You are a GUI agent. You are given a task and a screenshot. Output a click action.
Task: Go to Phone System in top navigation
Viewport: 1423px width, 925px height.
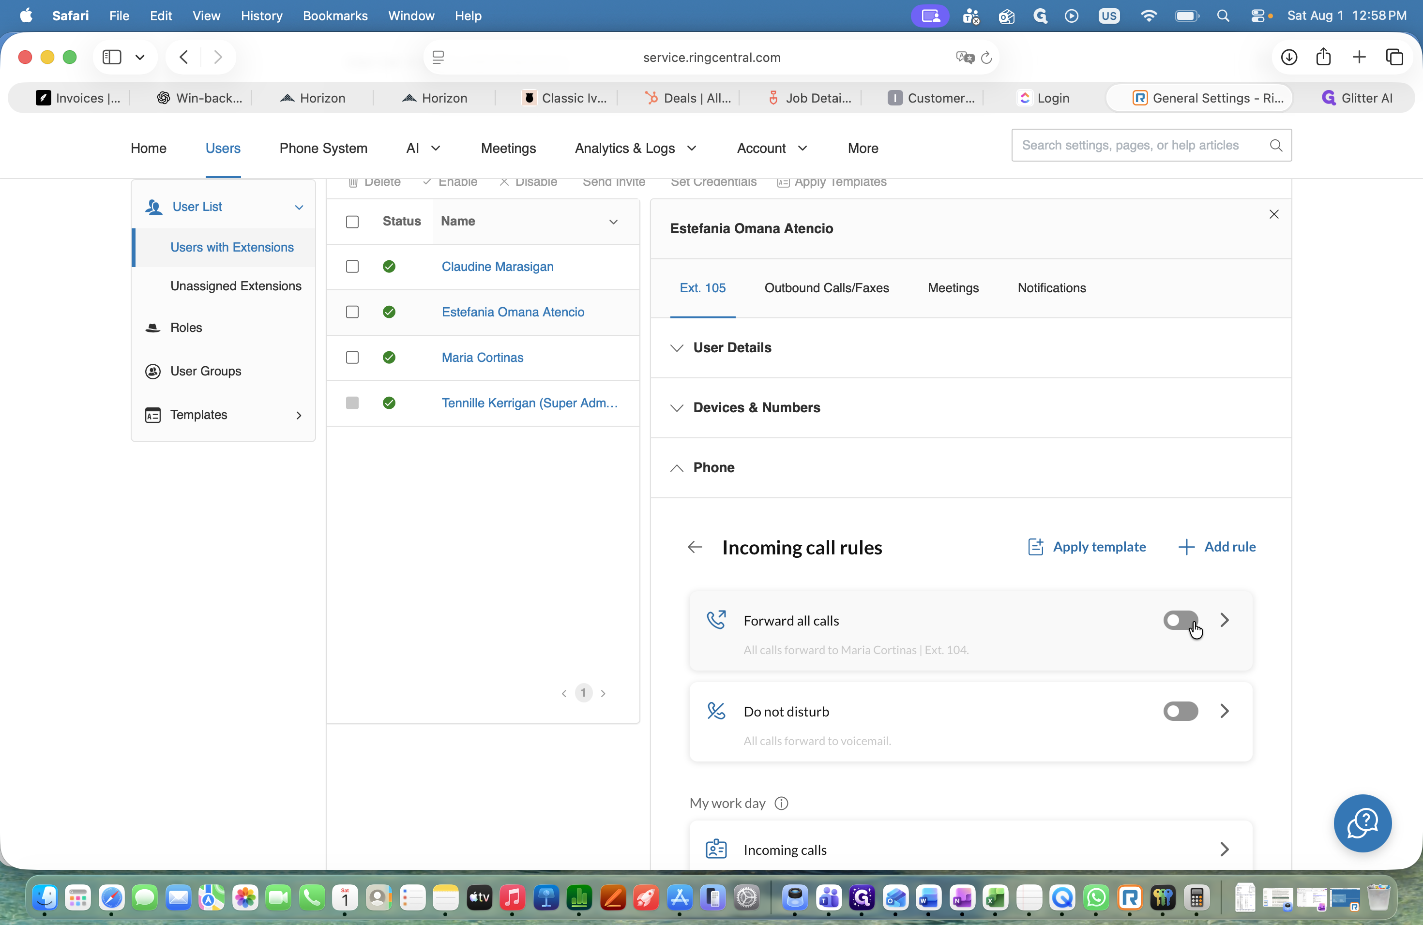click(323, 148)
